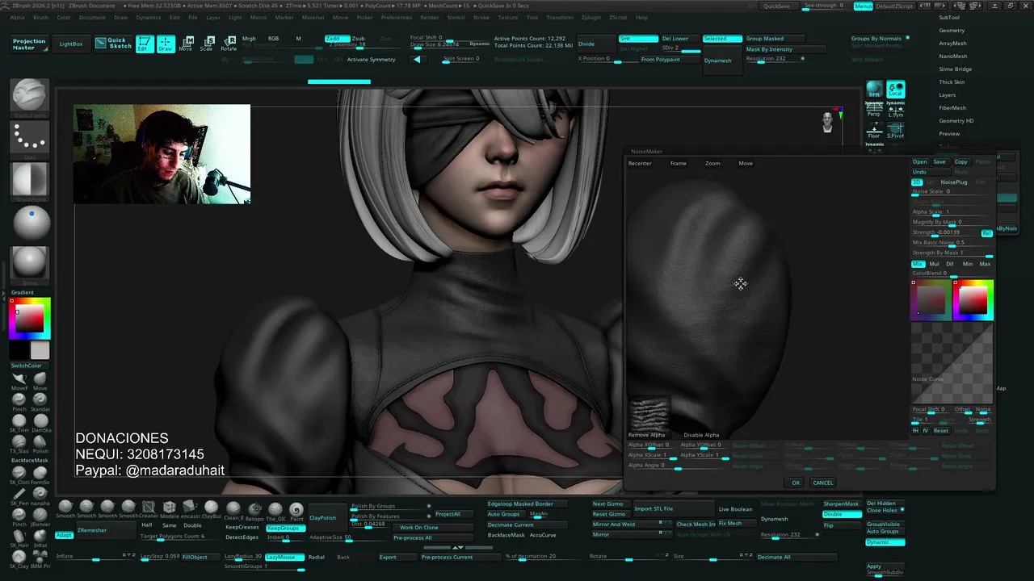Select the Draw mode icon
The width and height of the screenshot is (1034, 581).
[166, 44]
